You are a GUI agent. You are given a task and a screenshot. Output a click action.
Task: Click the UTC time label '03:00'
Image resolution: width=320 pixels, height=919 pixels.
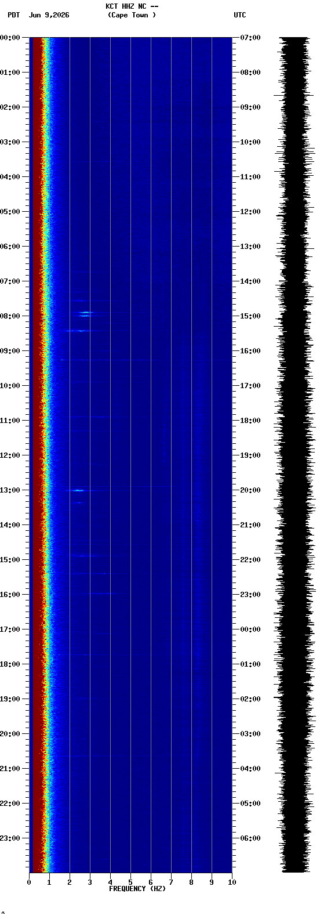click(250, 734)
